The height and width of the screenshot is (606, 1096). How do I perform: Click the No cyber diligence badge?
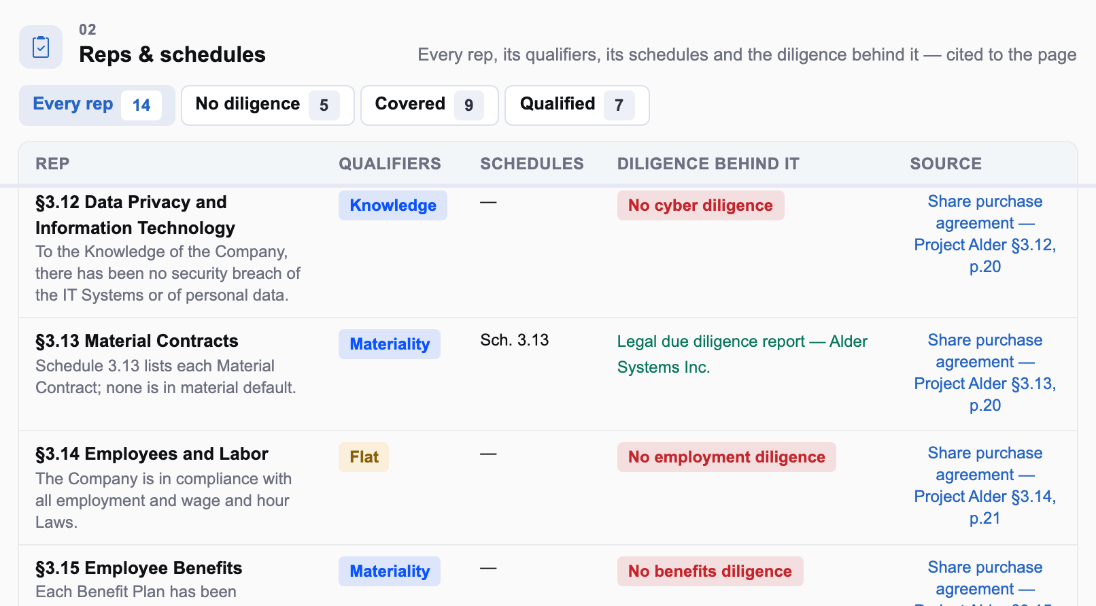[x=700, y=205]
